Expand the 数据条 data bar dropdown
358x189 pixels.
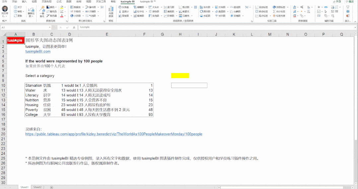(83, 7)
